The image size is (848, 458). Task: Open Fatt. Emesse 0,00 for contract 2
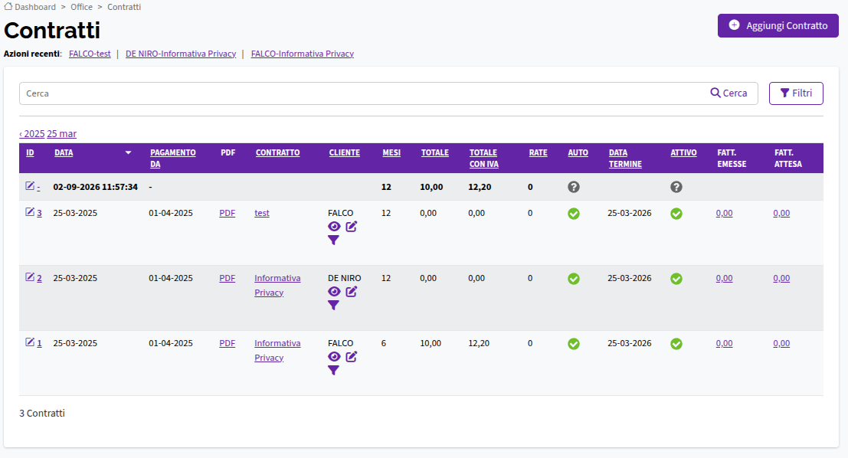click(724, 279)
